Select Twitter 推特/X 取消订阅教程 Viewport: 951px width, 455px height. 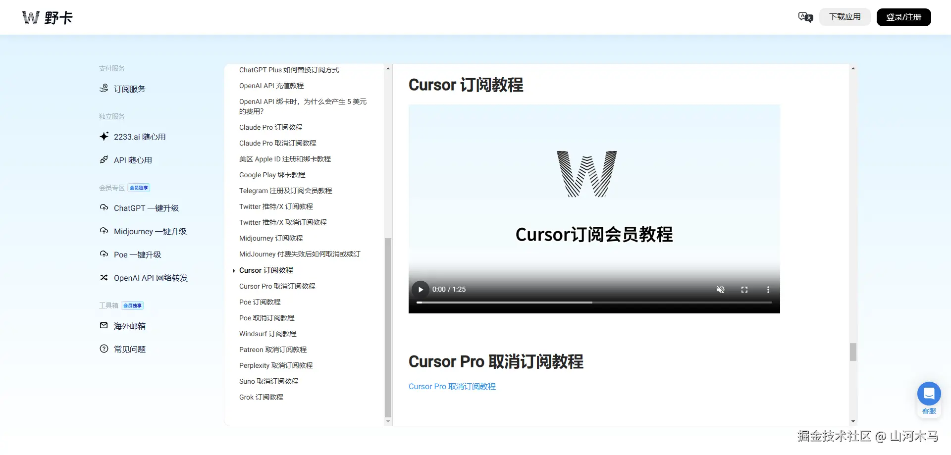click(x=283, y=222)
